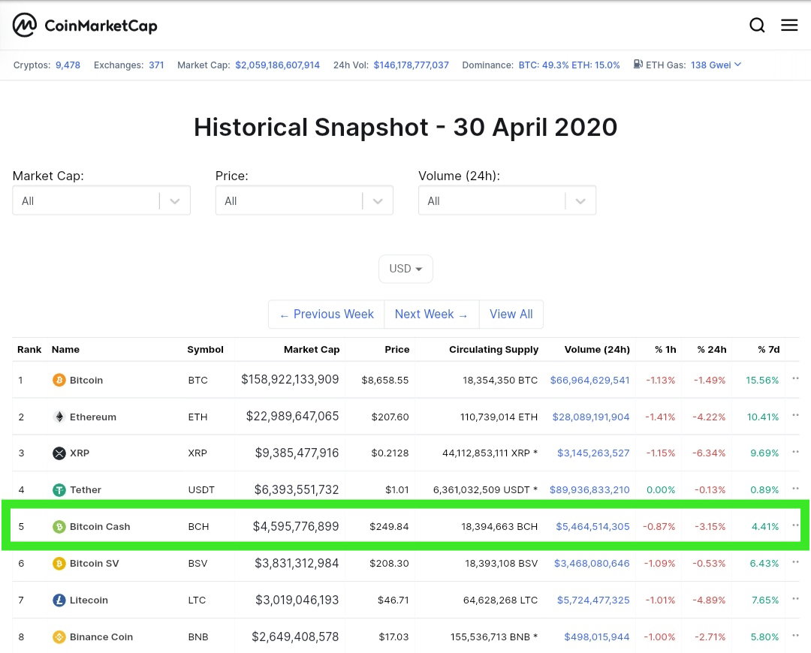
Task: Open the hamburger menu icon
Action: [x=789, y=25]
